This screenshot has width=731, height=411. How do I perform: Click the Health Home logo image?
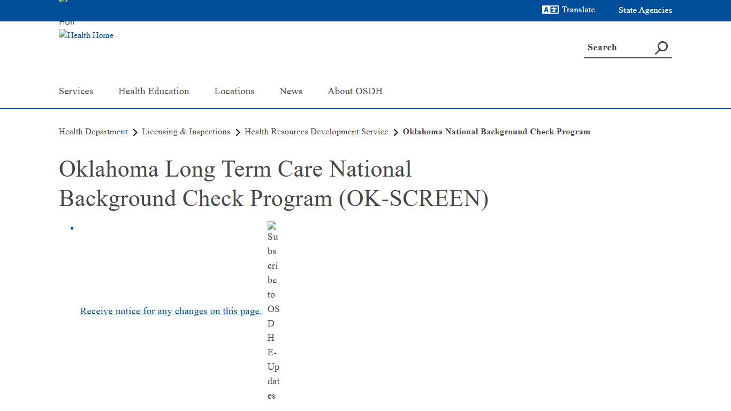coord(86,35)
